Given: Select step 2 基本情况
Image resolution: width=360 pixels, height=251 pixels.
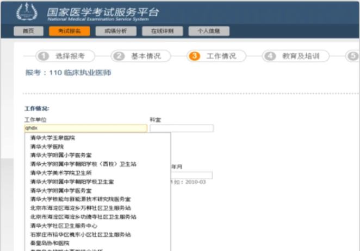Looking at the screenshot, I should (141, 56).
